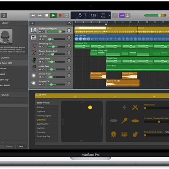Click the Noise Bass pan knob
The image size is (169, 169).
coord(69,68)
